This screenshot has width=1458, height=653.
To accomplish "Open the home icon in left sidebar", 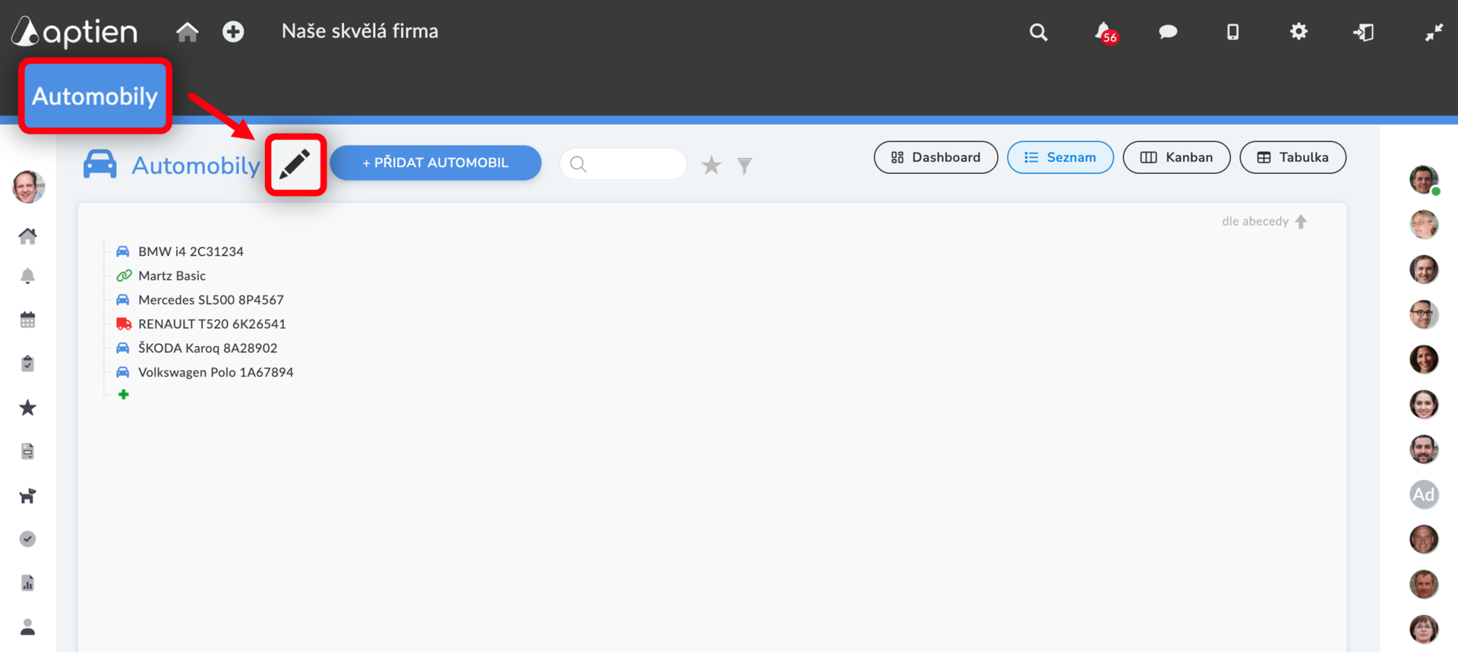I will (x=28, y=236).
